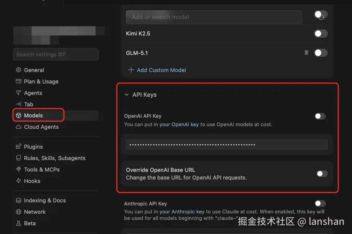This screenshot has height=234, width=352.
Task: Click the GLM-5.1 model name
Action: [137, 53]
